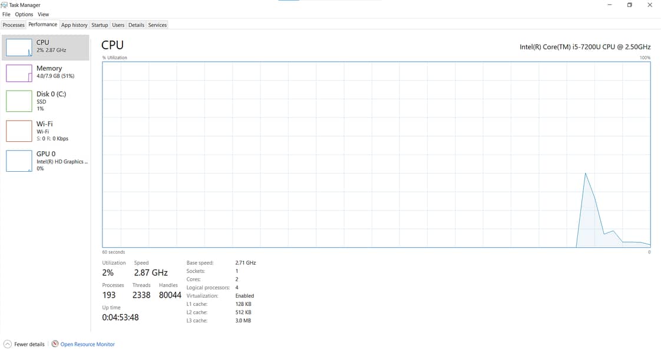
Task: Click the Up time value 0:04:53:48
Action: point(120,317)
